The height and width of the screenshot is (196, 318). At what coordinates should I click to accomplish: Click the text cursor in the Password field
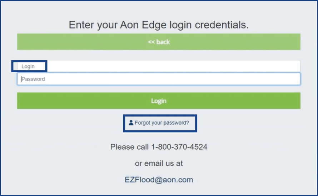click(21, 79)
